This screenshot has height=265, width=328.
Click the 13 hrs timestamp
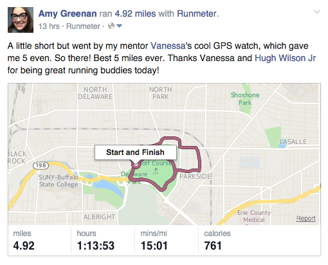click(49, 26)
